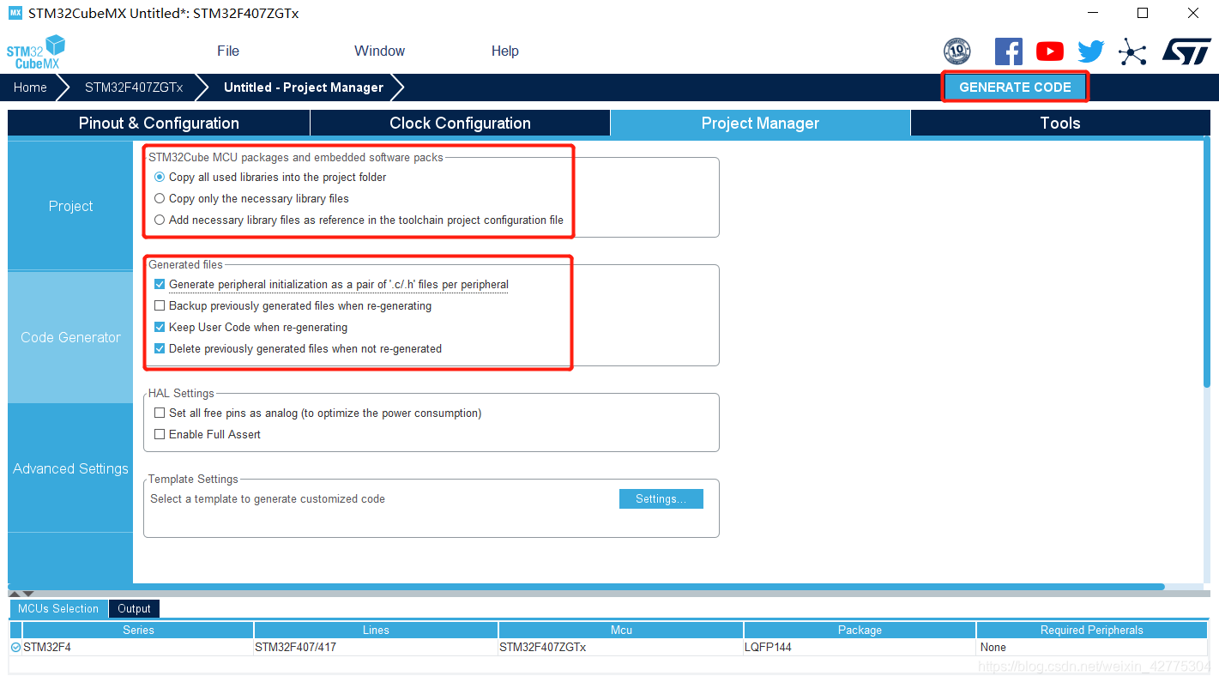1219x682 pixels.
Task: Click the GENERATE CODE button
Action: (1015, 88)
